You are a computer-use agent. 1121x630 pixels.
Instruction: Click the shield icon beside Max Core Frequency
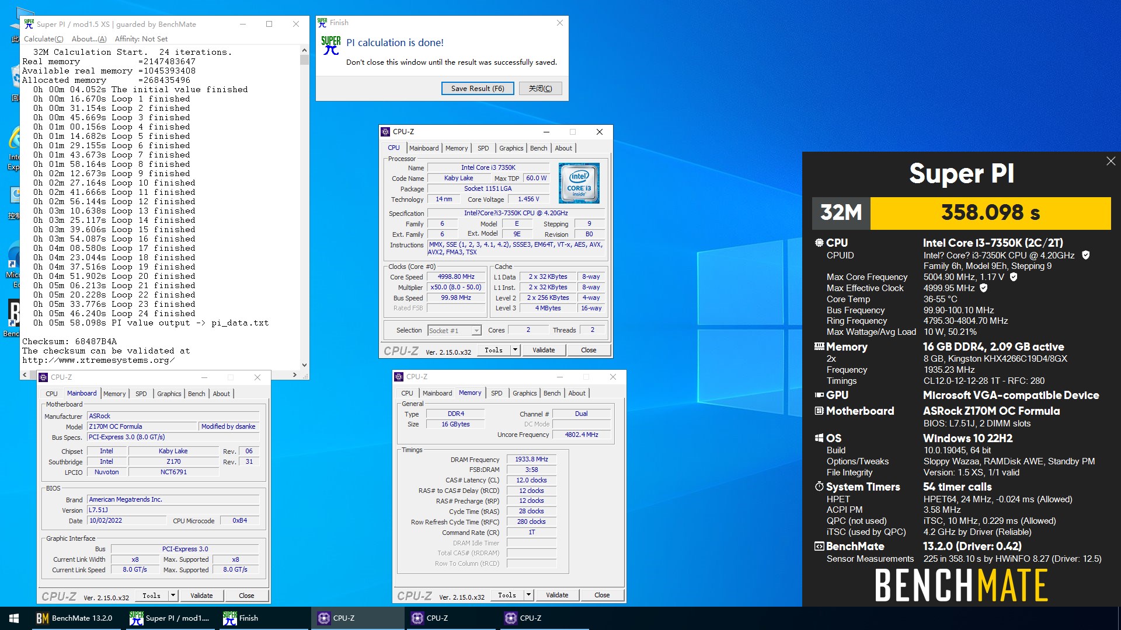pyautogui.click(x=1014, y=277)
